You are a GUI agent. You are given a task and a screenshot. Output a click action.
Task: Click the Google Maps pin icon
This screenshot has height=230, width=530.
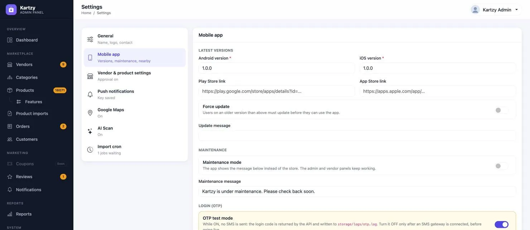point(90,113)
